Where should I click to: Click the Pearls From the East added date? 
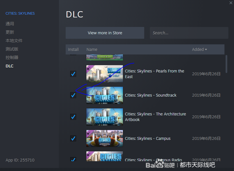coord(206,74)
